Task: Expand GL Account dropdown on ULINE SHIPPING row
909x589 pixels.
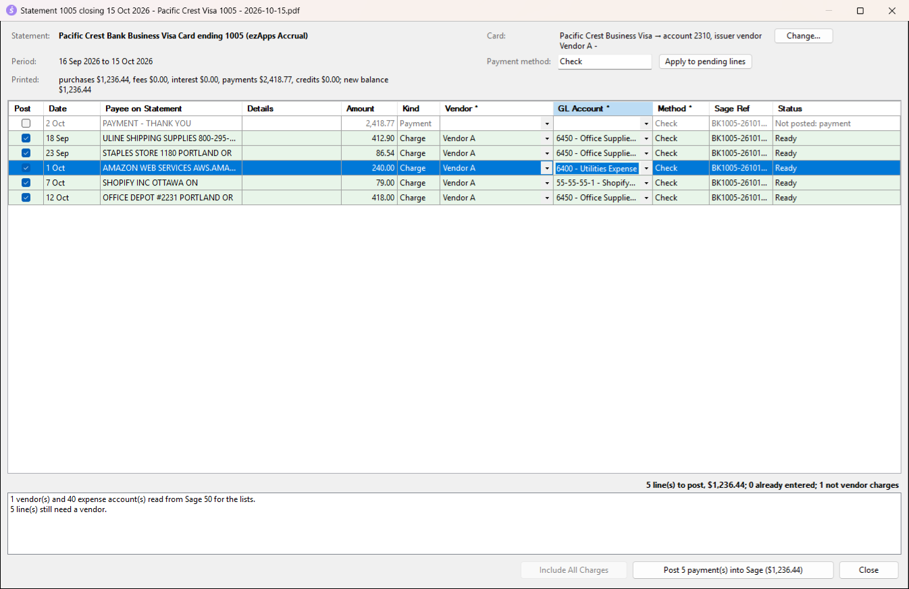Action: click(x=646, y=138)
